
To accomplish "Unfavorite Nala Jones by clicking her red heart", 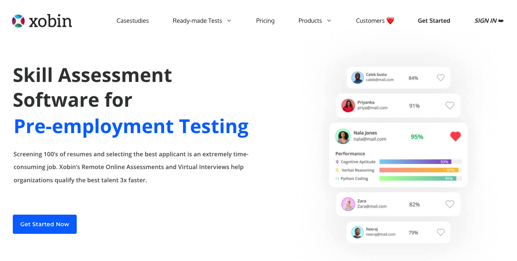I will point(455,136).
